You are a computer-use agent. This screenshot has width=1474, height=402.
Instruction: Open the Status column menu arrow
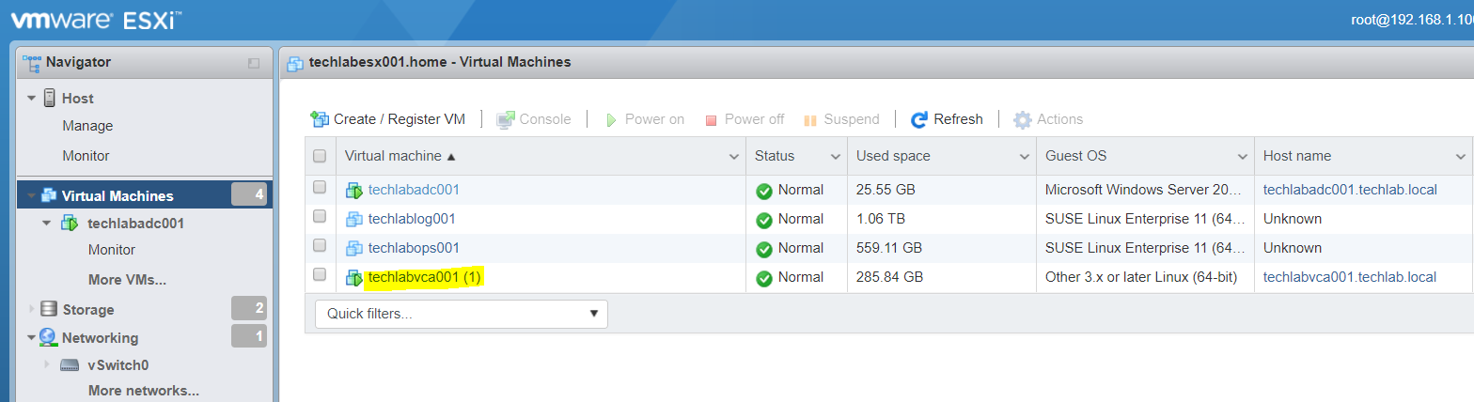[x=835, y=156]
